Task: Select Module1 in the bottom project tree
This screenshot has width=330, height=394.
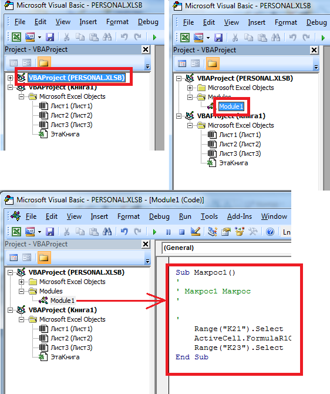Action: 62,300
